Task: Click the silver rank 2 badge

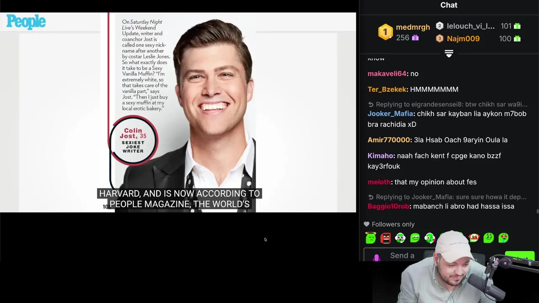Action: (x=440, y=26)
